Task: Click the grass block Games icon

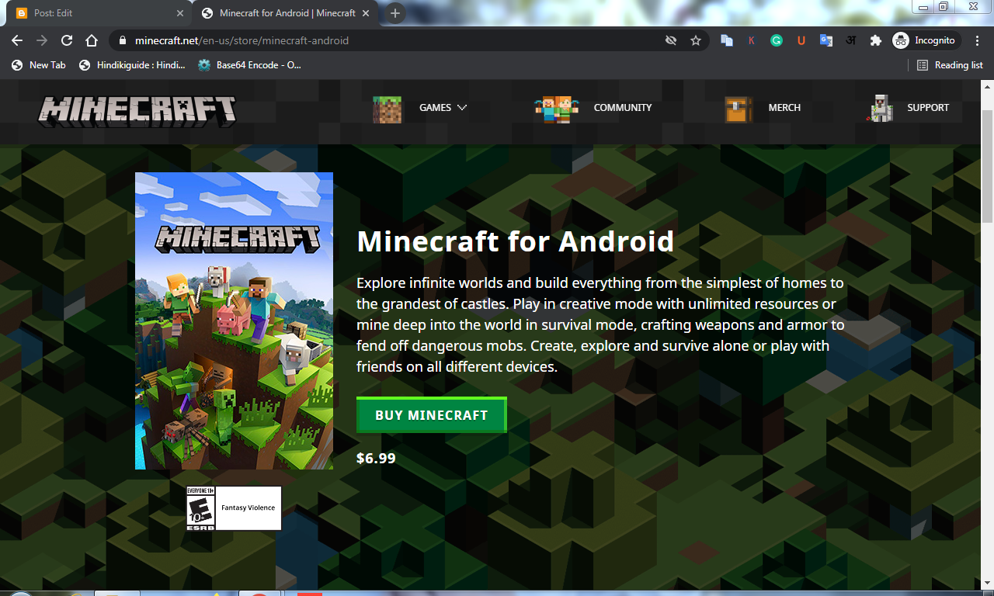Action: click(388, 109)
